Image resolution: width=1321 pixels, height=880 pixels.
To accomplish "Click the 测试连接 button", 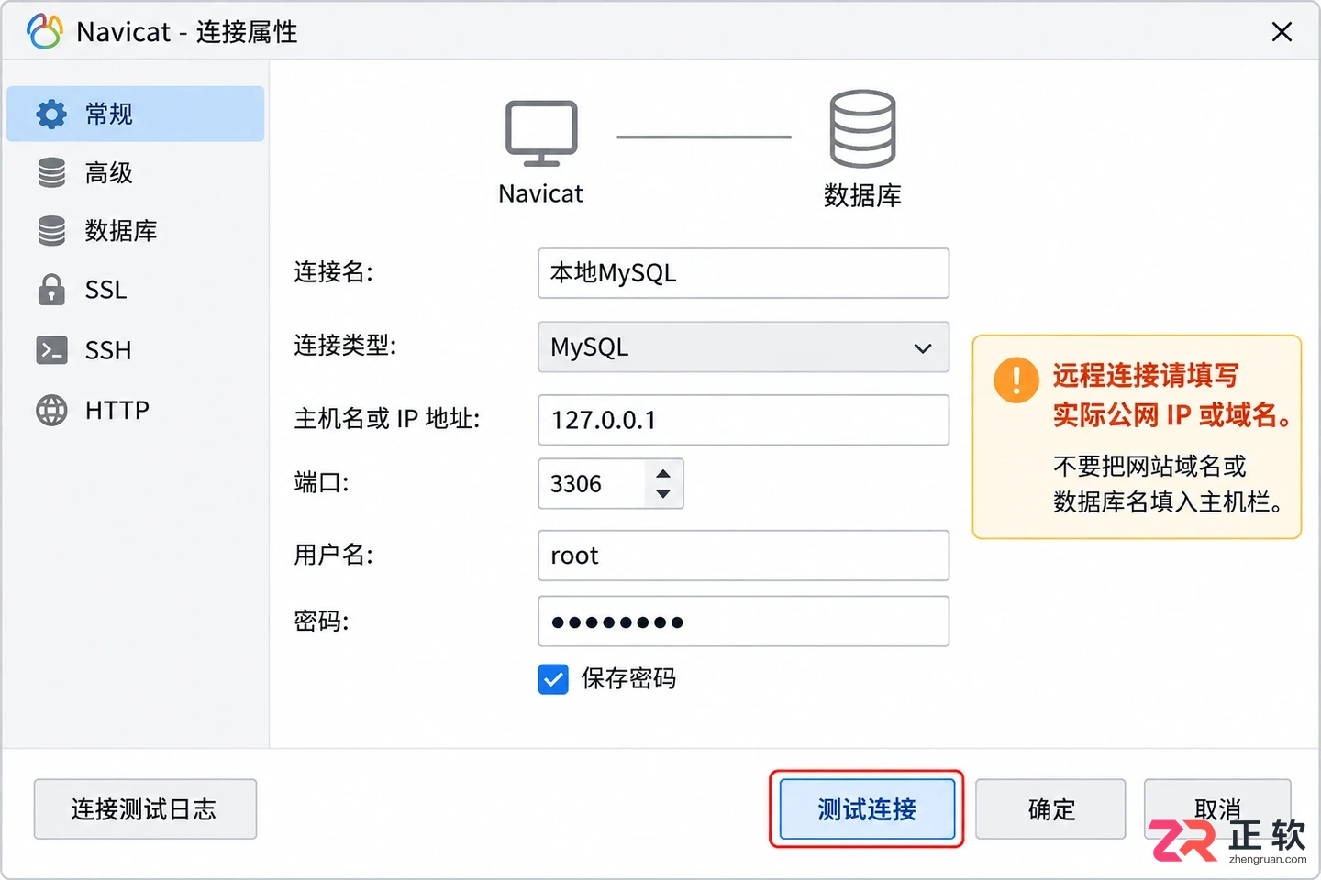I will 867,809.
